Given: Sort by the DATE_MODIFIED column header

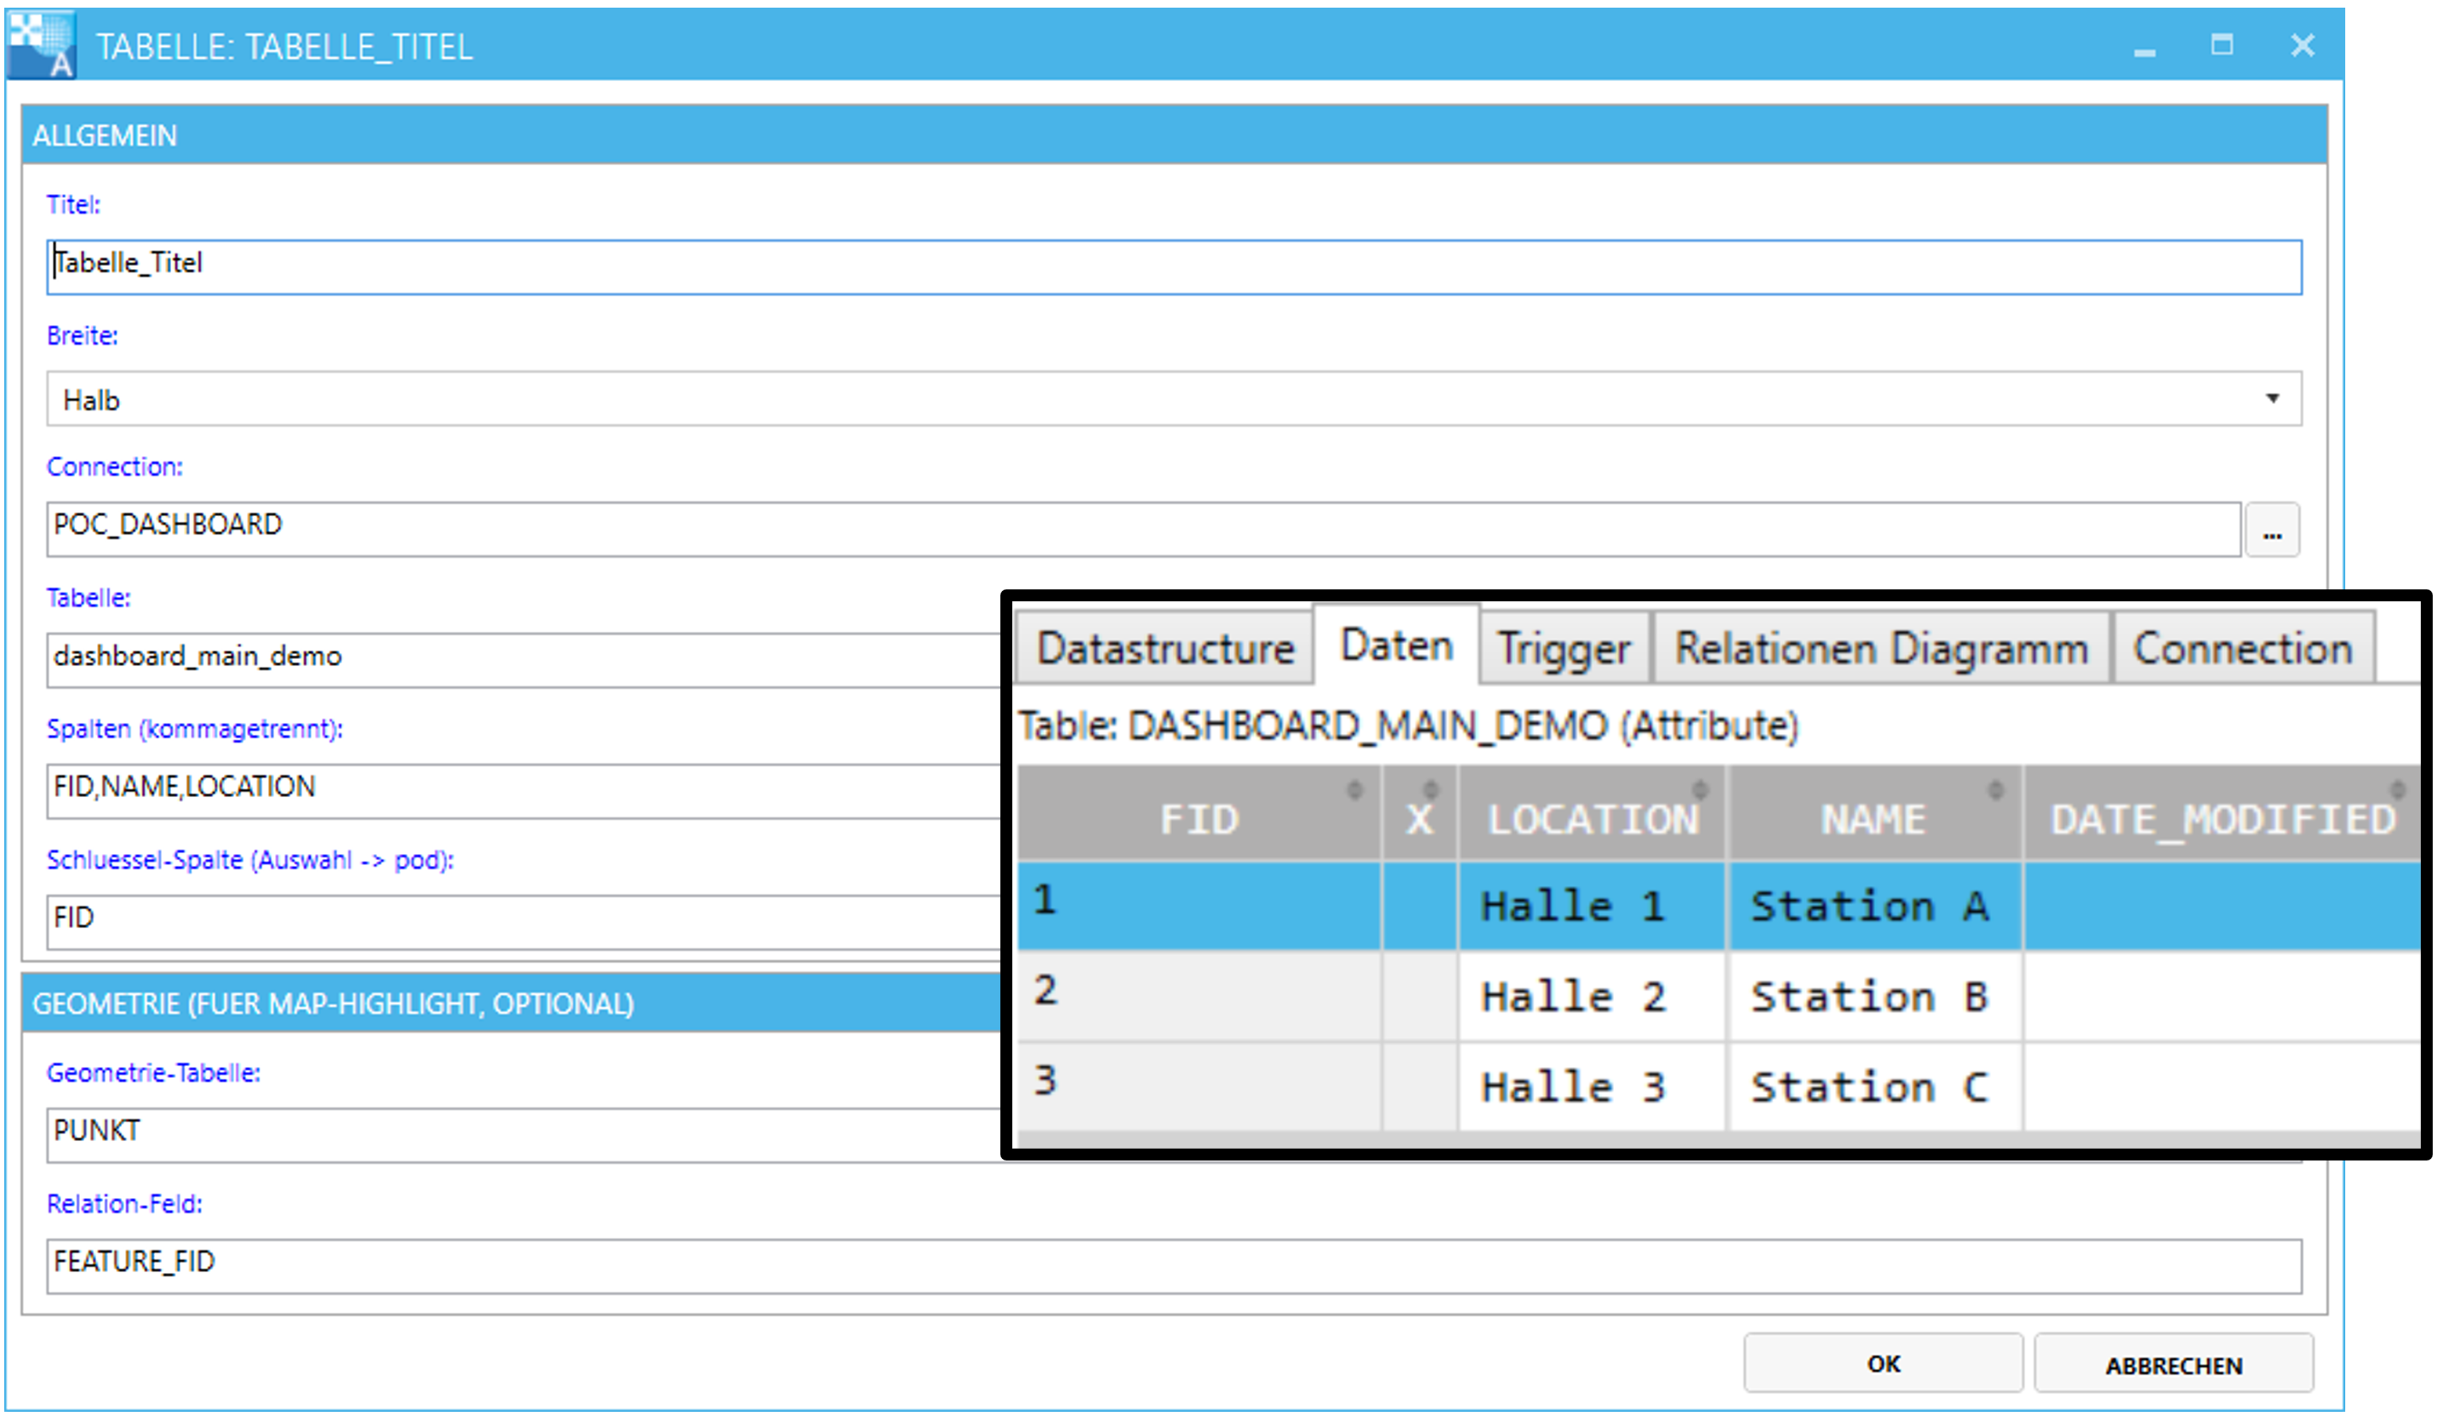Looking at the screenshot, I should (2223, 814).
